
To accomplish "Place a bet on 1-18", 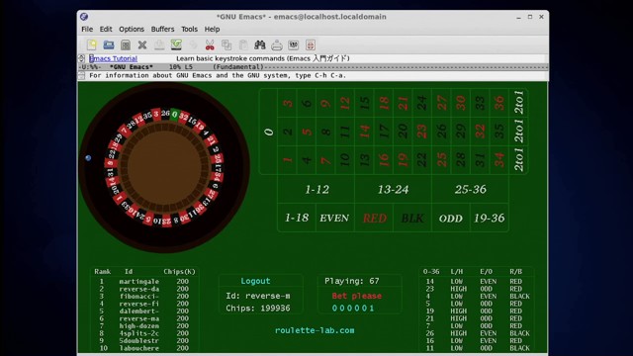I will click(x=297, y=218).
